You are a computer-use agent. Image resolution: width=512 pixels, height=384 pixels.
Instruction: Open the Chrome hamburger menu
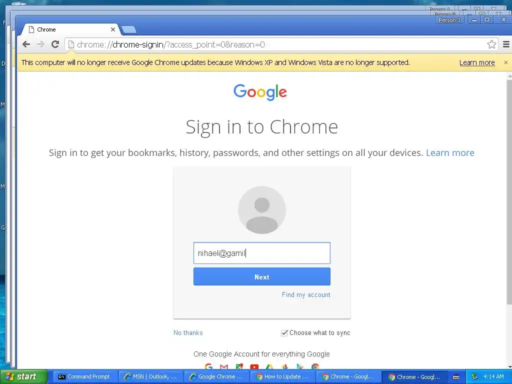tap(506, 44)
